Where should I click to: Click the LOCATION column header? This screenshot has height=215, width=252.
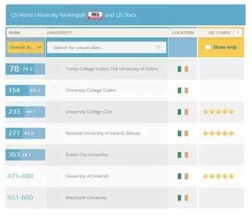tap(182, 33)
